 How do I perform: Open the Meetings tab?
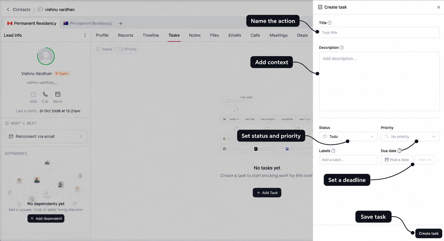point(279,35)
